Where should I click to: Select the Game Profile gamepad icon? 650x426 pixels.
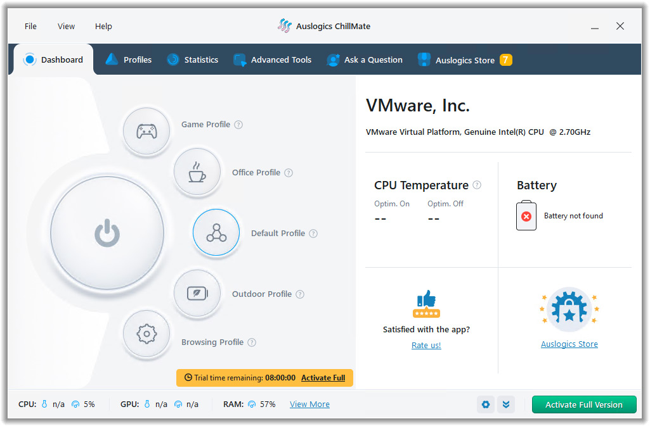tap(146, 131)
